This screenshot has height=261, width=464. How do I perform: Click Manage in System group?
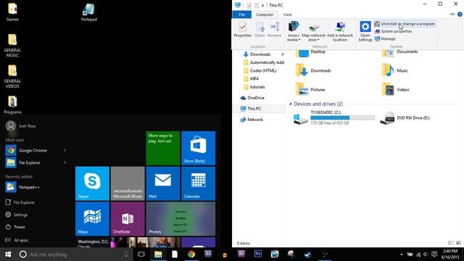[385, 38]
